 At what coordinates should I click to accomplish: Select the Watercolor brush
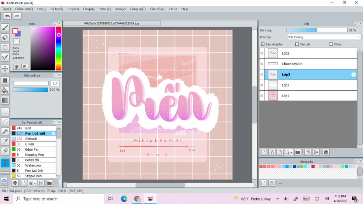[x=34, y=165]
